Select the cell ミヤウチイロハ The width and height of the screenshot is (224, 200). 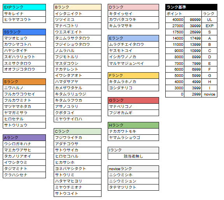tap(77, 119)
